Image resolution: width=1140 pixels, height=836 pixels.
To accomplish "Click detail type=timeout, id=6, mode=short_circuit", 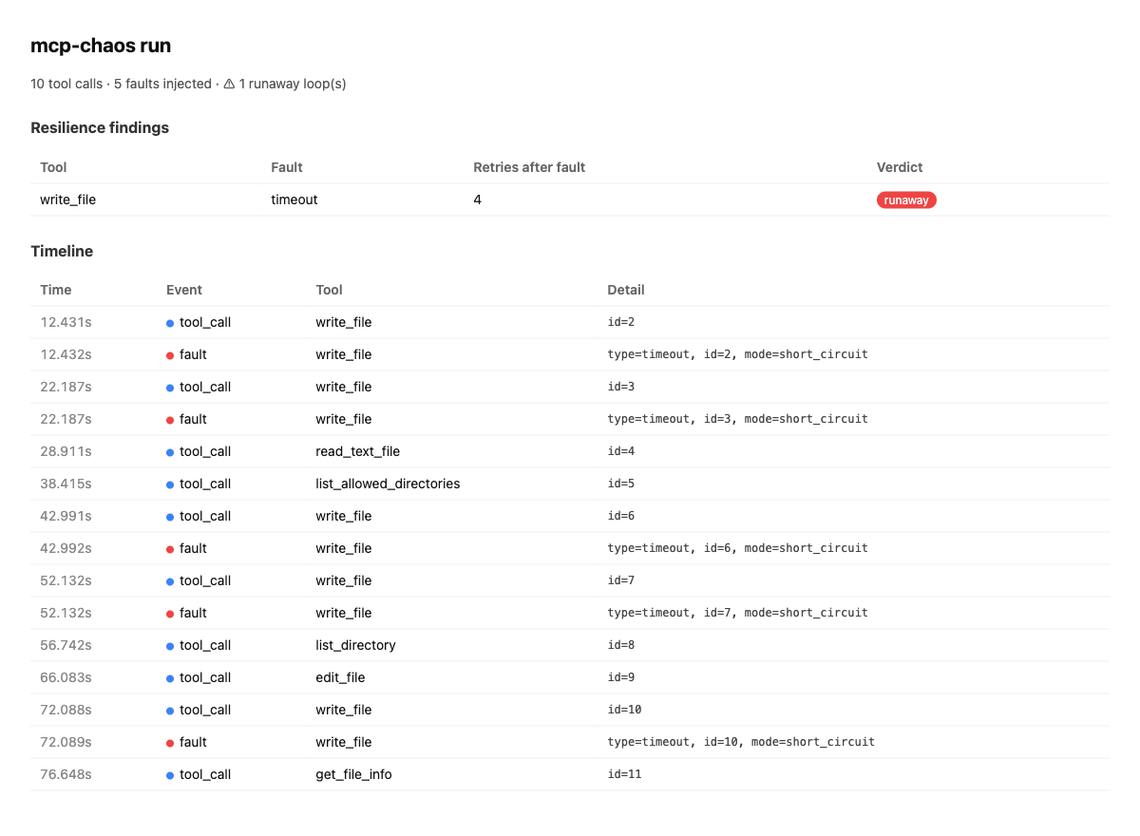I will (738, 548).
